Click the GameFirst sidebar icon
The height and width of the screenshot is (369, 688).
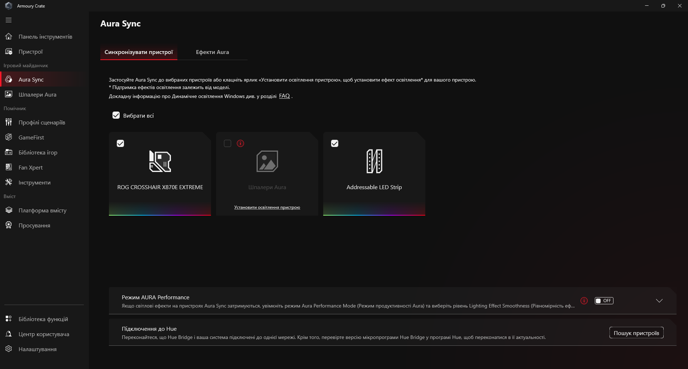[9, 137]
